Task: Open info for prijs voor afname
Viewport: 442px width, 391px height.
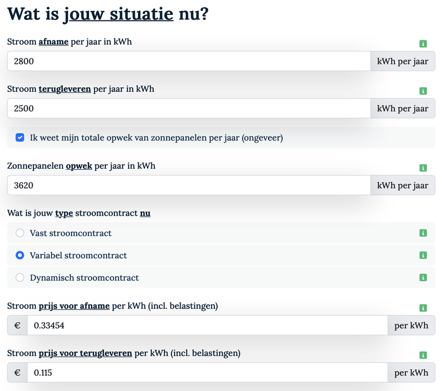Action: tap(423, 307)
